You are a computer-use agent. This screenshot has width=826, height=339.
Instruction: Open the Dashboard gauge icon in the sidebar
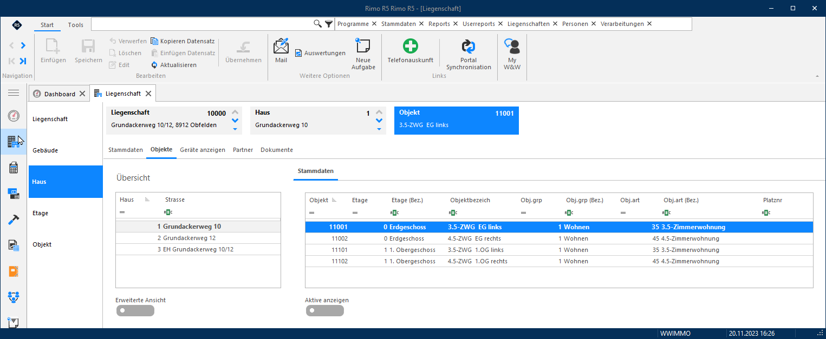[x=14, y=116]
